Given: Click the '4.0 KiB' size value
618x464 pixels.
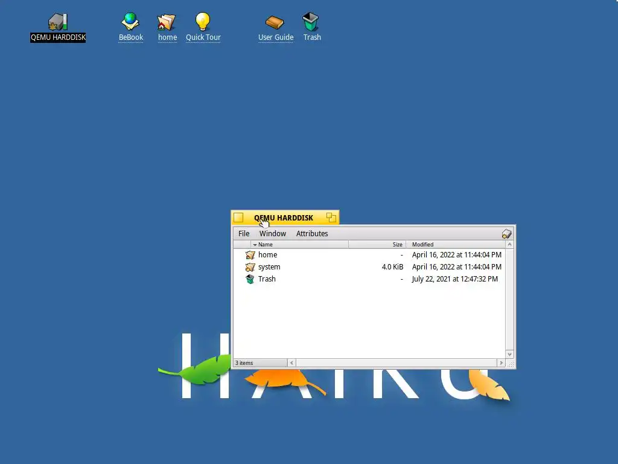Looking at the screenshot, I should pyautogui.click(x=392, y=267).
